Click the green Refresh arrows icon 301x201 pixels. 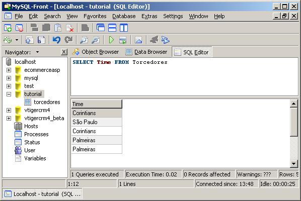(x=8, y=40)
